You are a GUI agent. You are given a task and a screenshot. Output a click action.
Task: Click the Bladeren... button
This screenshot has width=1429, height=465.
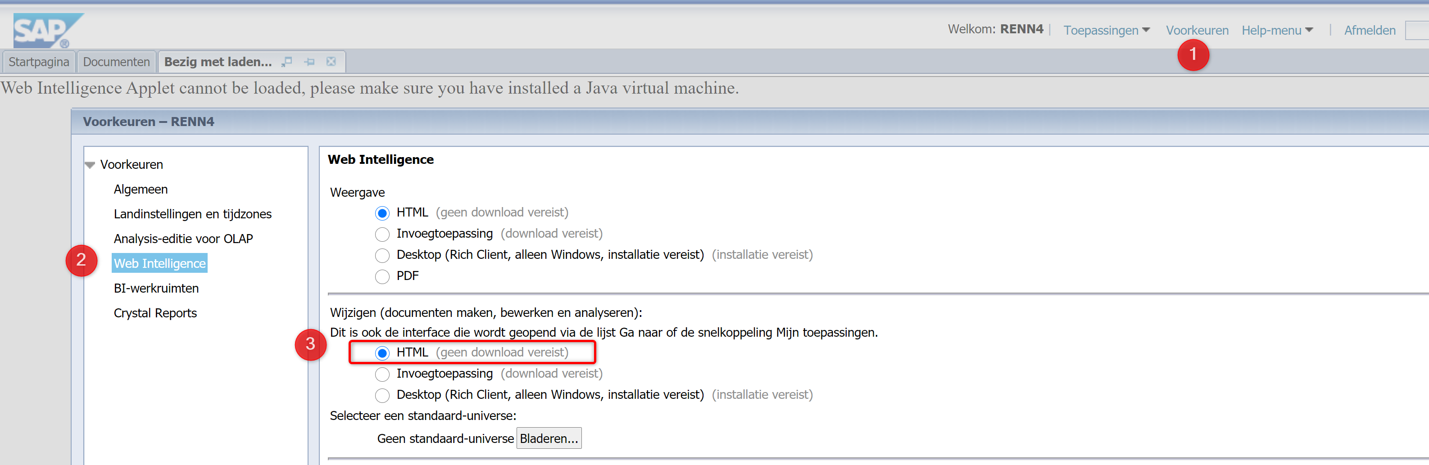coord(549,438)
